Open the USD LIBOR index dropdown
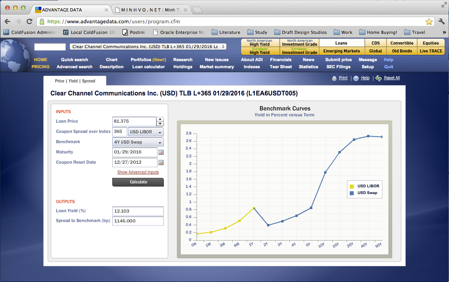Screen dimensions: 449x282 click(x=146, y=132)
